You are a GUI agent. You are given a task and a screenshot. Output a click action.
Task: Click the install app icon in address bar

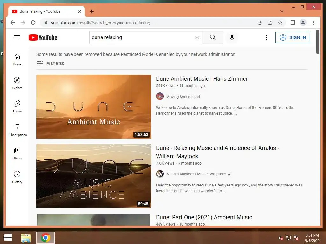[259, 23]
